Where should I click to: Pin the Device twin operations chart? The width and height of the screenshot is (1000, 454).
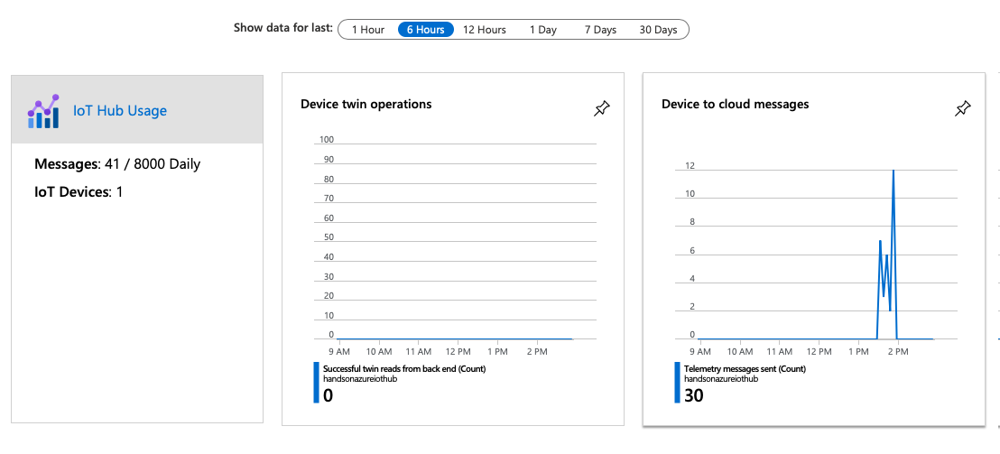point(602,109)
